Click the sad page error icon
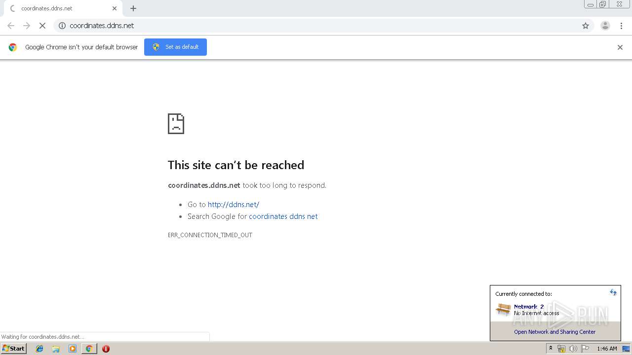The width and height of the screenshot is (632, 355). coord(176,124)
